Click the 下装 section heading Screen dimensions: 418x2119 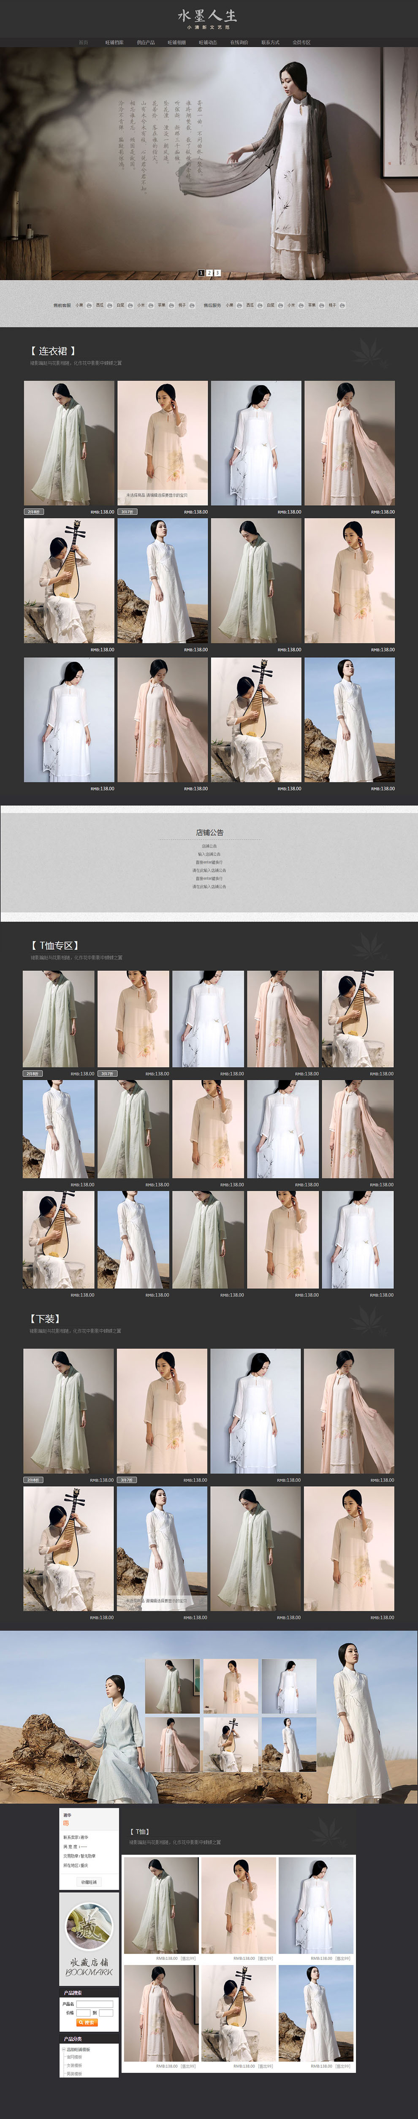pos(44,1319)
